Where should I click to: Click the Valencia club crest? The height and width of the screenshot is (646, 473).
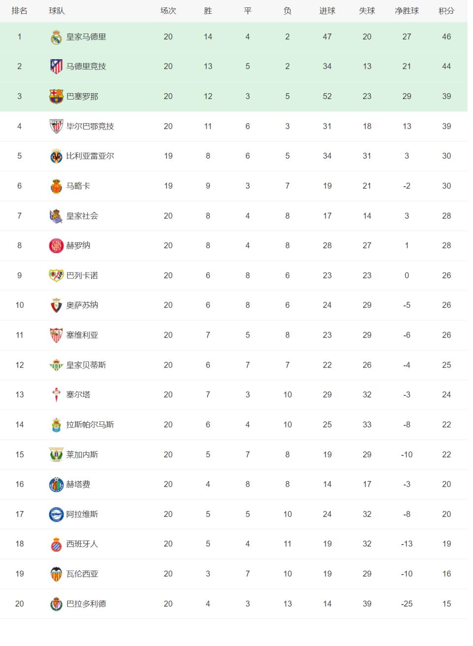pos(56,574)
